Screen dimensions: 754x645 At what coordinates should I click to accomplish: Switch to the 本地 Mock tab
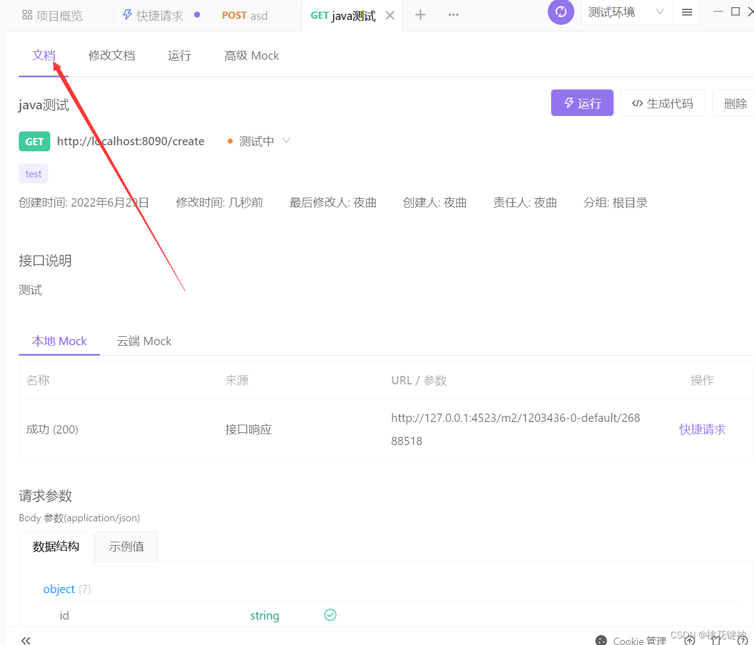pyautogui.click(x=59, y=341)
